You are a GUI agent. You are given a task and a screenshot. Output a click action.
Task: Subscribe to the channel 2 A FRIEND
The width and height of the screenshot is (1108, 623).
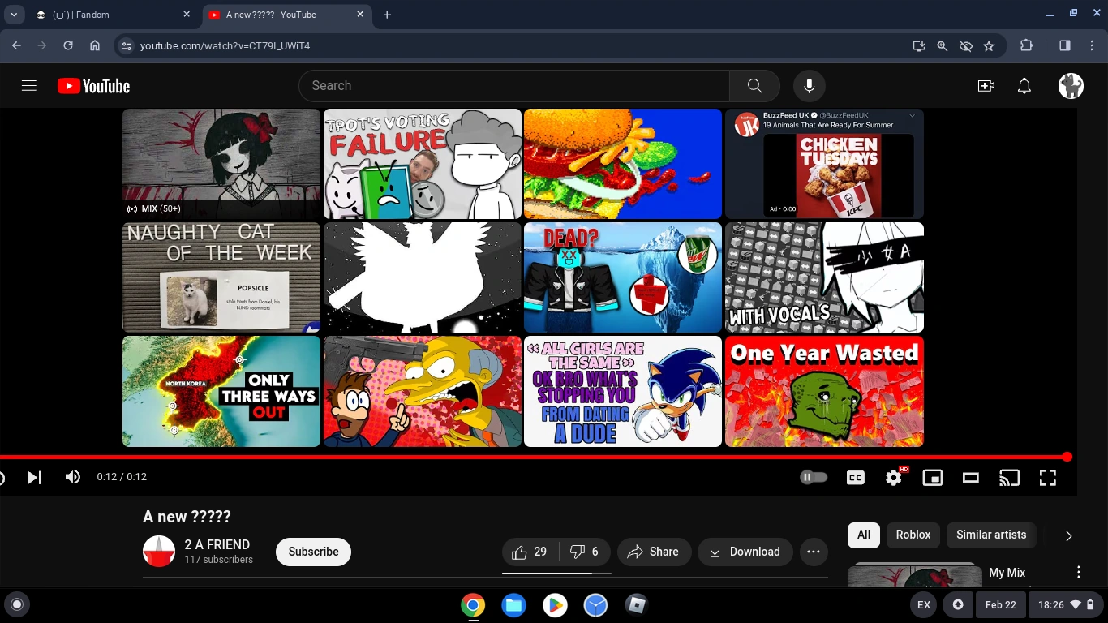click(313, 552)
